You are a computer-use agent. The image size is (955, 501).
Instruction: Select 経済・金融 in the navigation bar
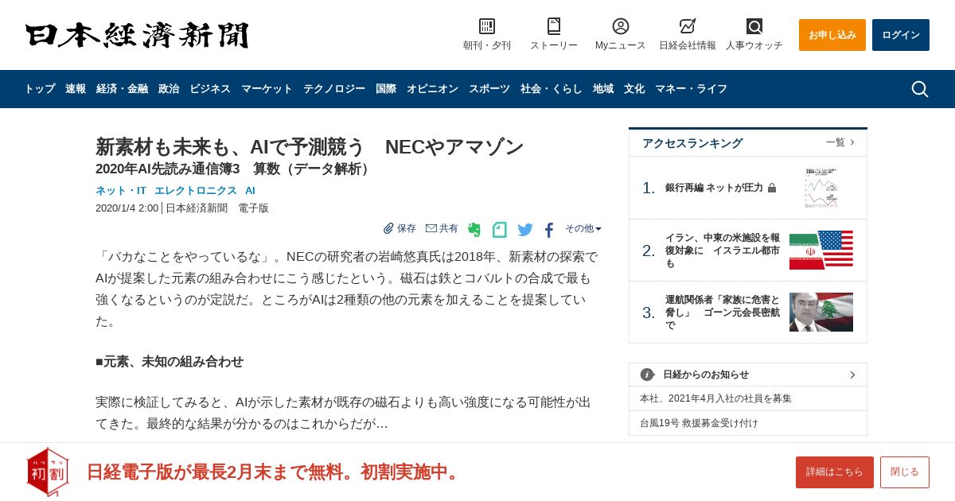pos(122,89)
